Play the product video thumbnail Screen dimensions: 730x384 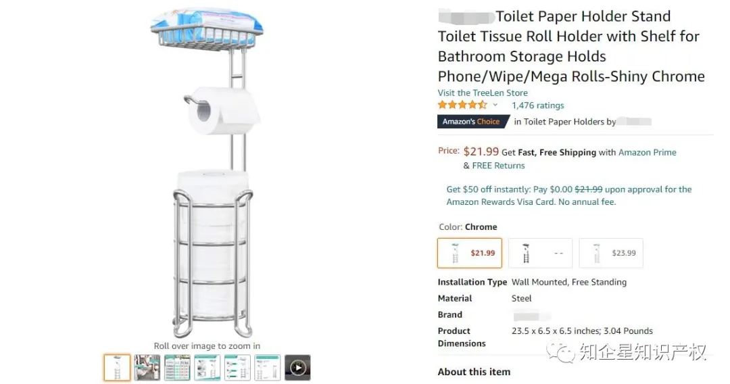tap(297, 367)
